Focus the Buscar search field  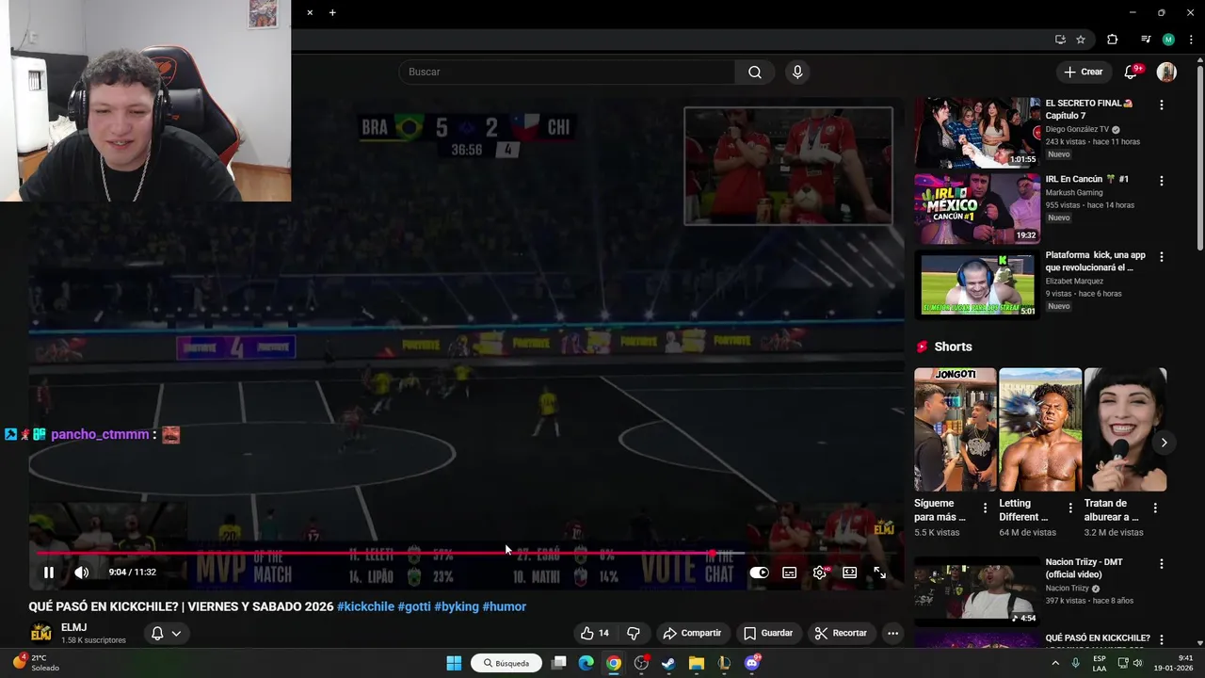click(568, 73)
